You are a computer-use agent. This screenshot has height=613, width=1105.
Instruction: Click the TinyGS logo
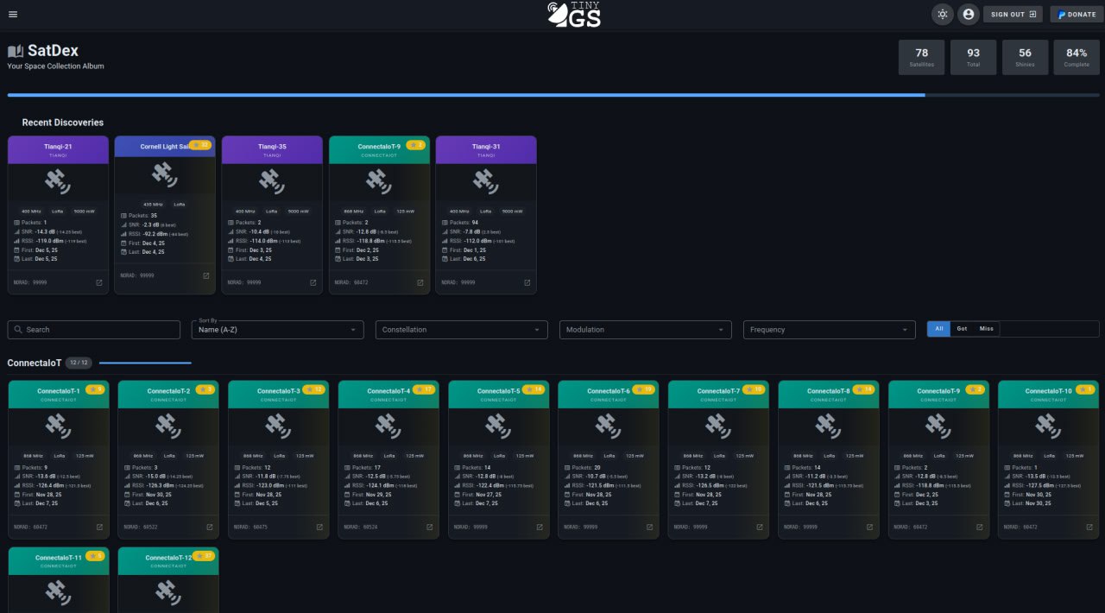pos(573,14)
